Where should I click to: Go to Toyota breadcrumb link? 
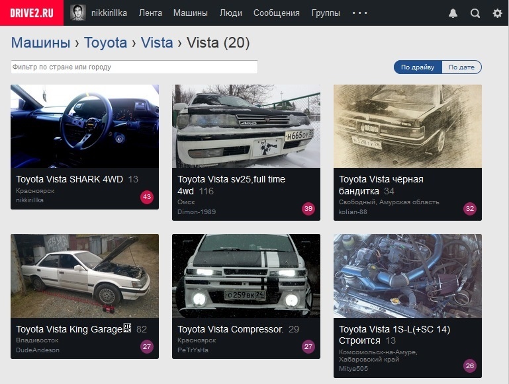point(105,43)
